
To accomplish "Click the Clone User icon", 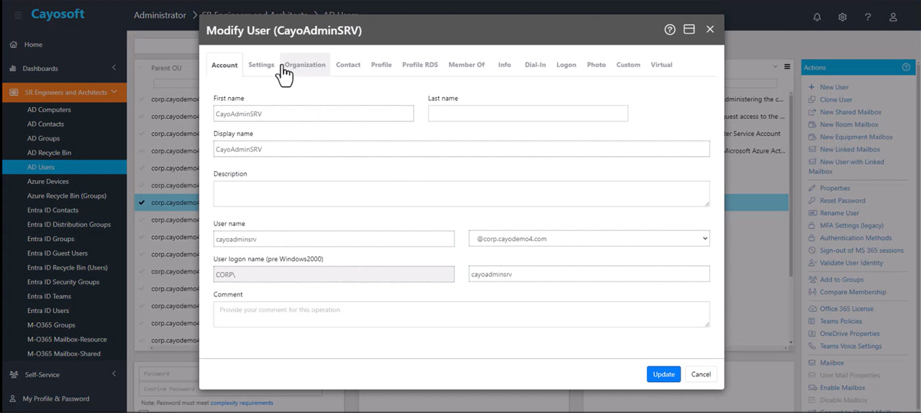I will coord(812,99).
